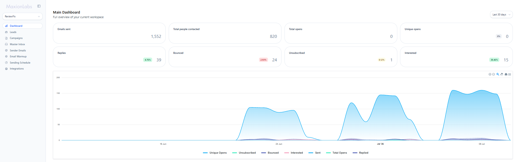Click the Integrations chip icon
Viewport: 518px width, 162px height.
[6, 69]
